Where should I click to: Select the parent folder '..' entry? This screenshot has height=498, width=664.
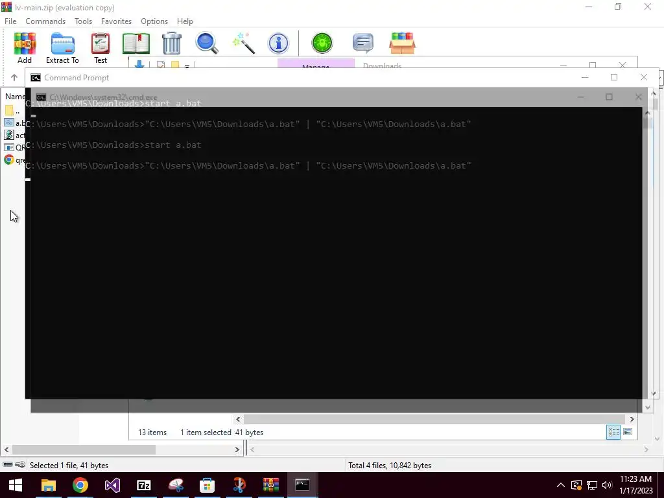(x=12, y=111)
